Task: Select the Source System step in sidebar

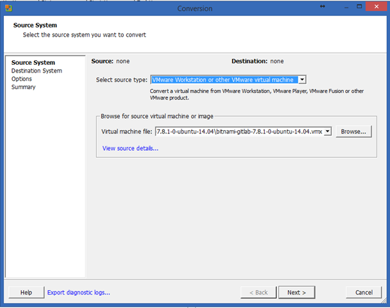Action: coord(33,62)
